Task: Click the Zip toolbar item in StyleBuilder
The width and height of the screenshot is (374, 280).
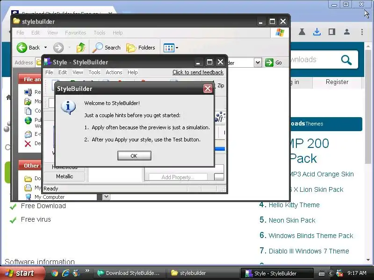Action: click(221, 85)
